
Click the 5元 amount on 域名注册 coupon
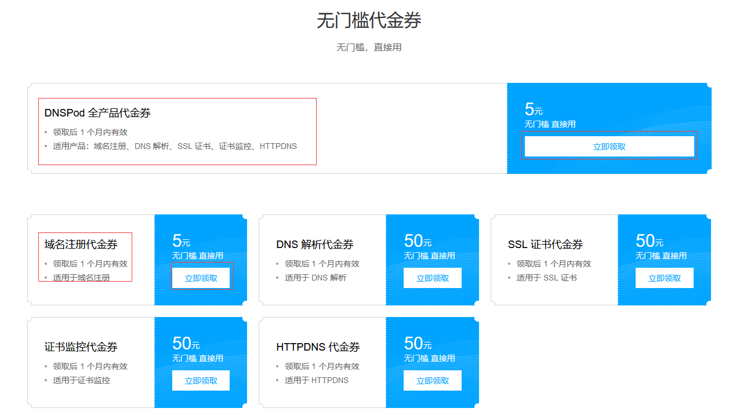[x=181, y=241]
